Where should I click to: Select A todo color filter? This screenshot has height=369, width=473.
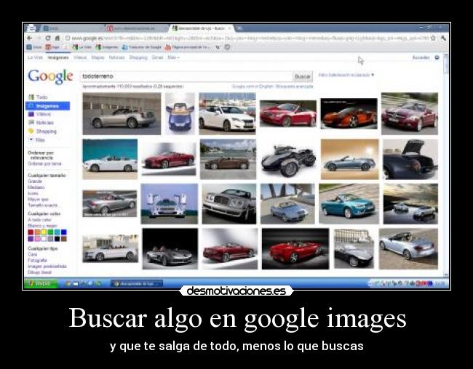point(39,220)
